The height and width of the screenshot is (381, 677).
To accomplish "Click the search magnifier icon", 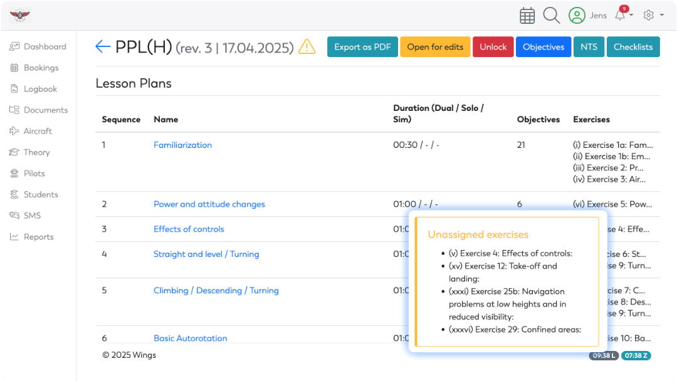I will tap(552, 15).
